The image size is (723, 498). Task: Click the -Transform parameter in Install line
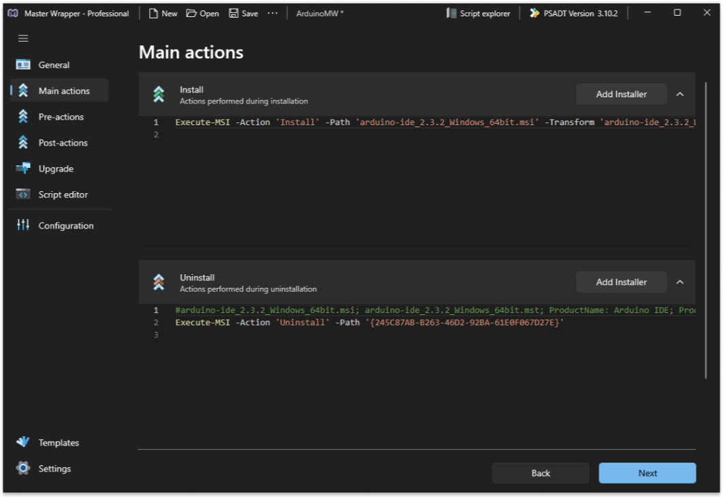point(569,122)
